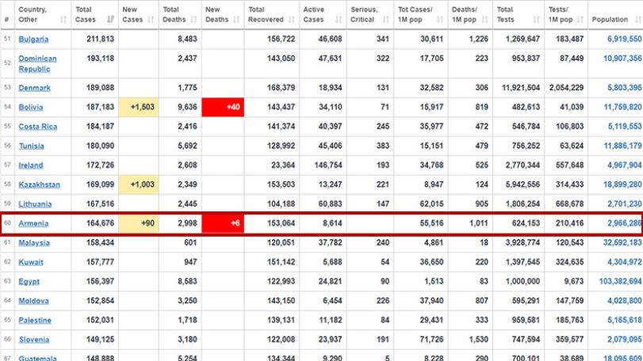Screen dimensions: 643x361
Task: Sort by the Country, Other column icon
Action: (63, 19)
